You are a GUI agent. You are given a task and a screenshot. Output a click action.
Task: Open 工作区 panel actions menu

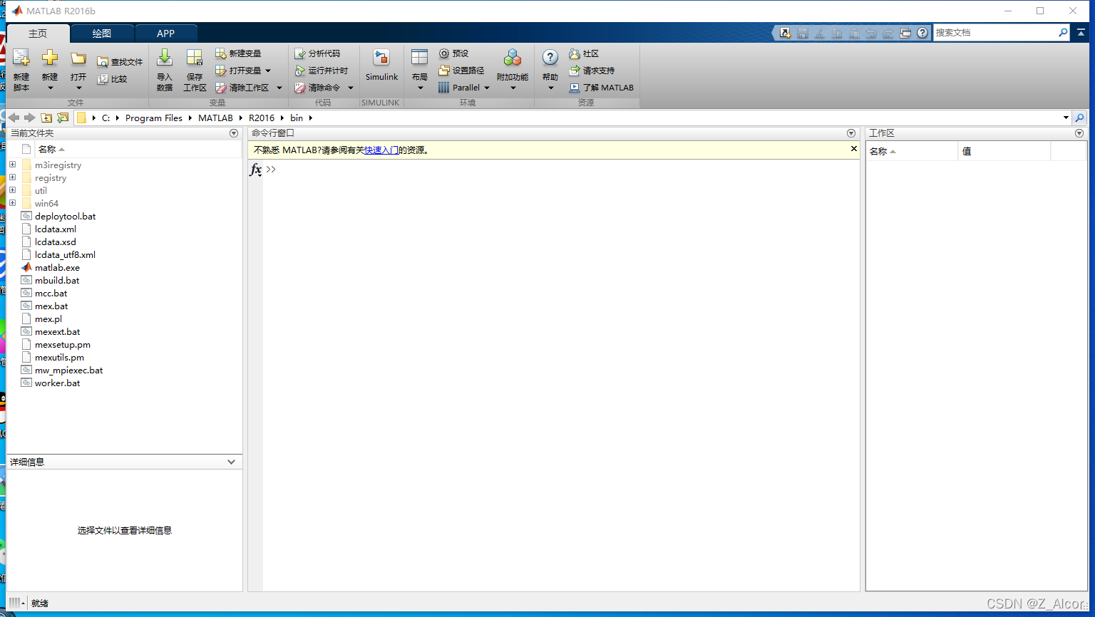(1079, 133)
